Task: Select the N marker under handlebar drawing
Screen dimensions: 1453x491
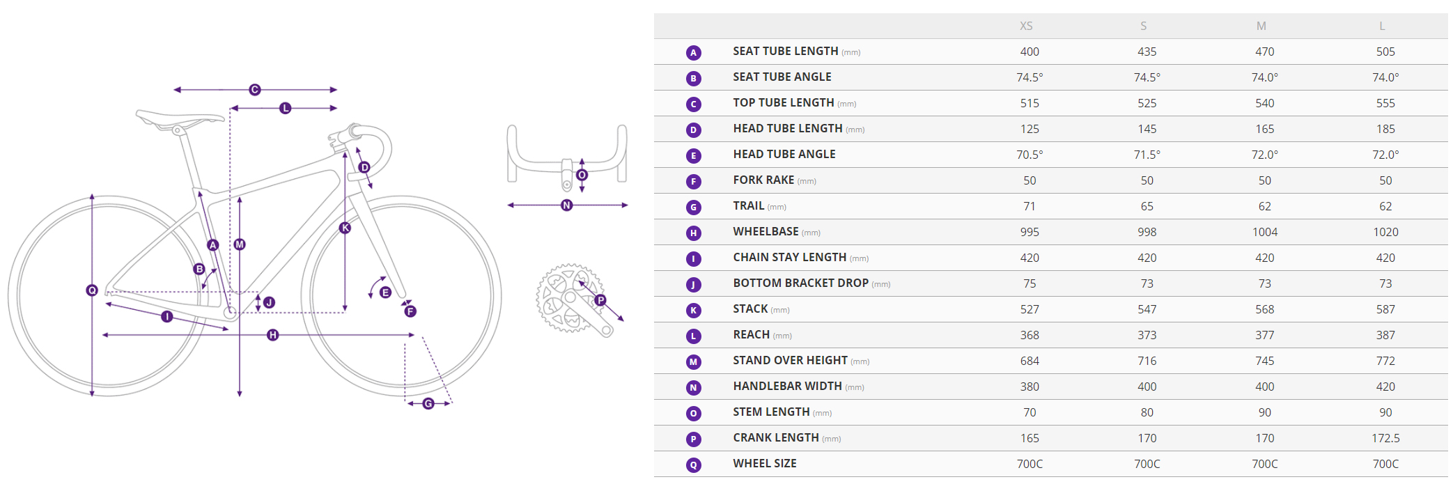Action: pos(567,205)
